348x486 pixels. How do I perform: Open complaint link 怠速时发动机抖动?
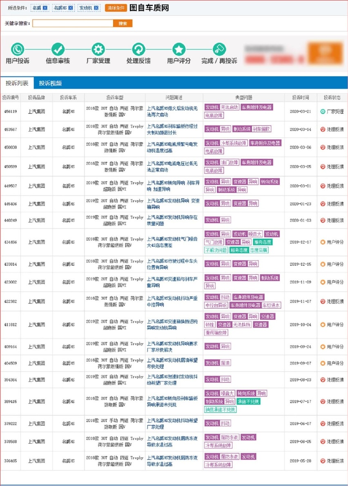coord(172,380)
